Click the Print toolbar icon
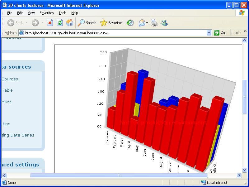Image resolution: width=249 pixels, height=187 pixels. [154, 23]
